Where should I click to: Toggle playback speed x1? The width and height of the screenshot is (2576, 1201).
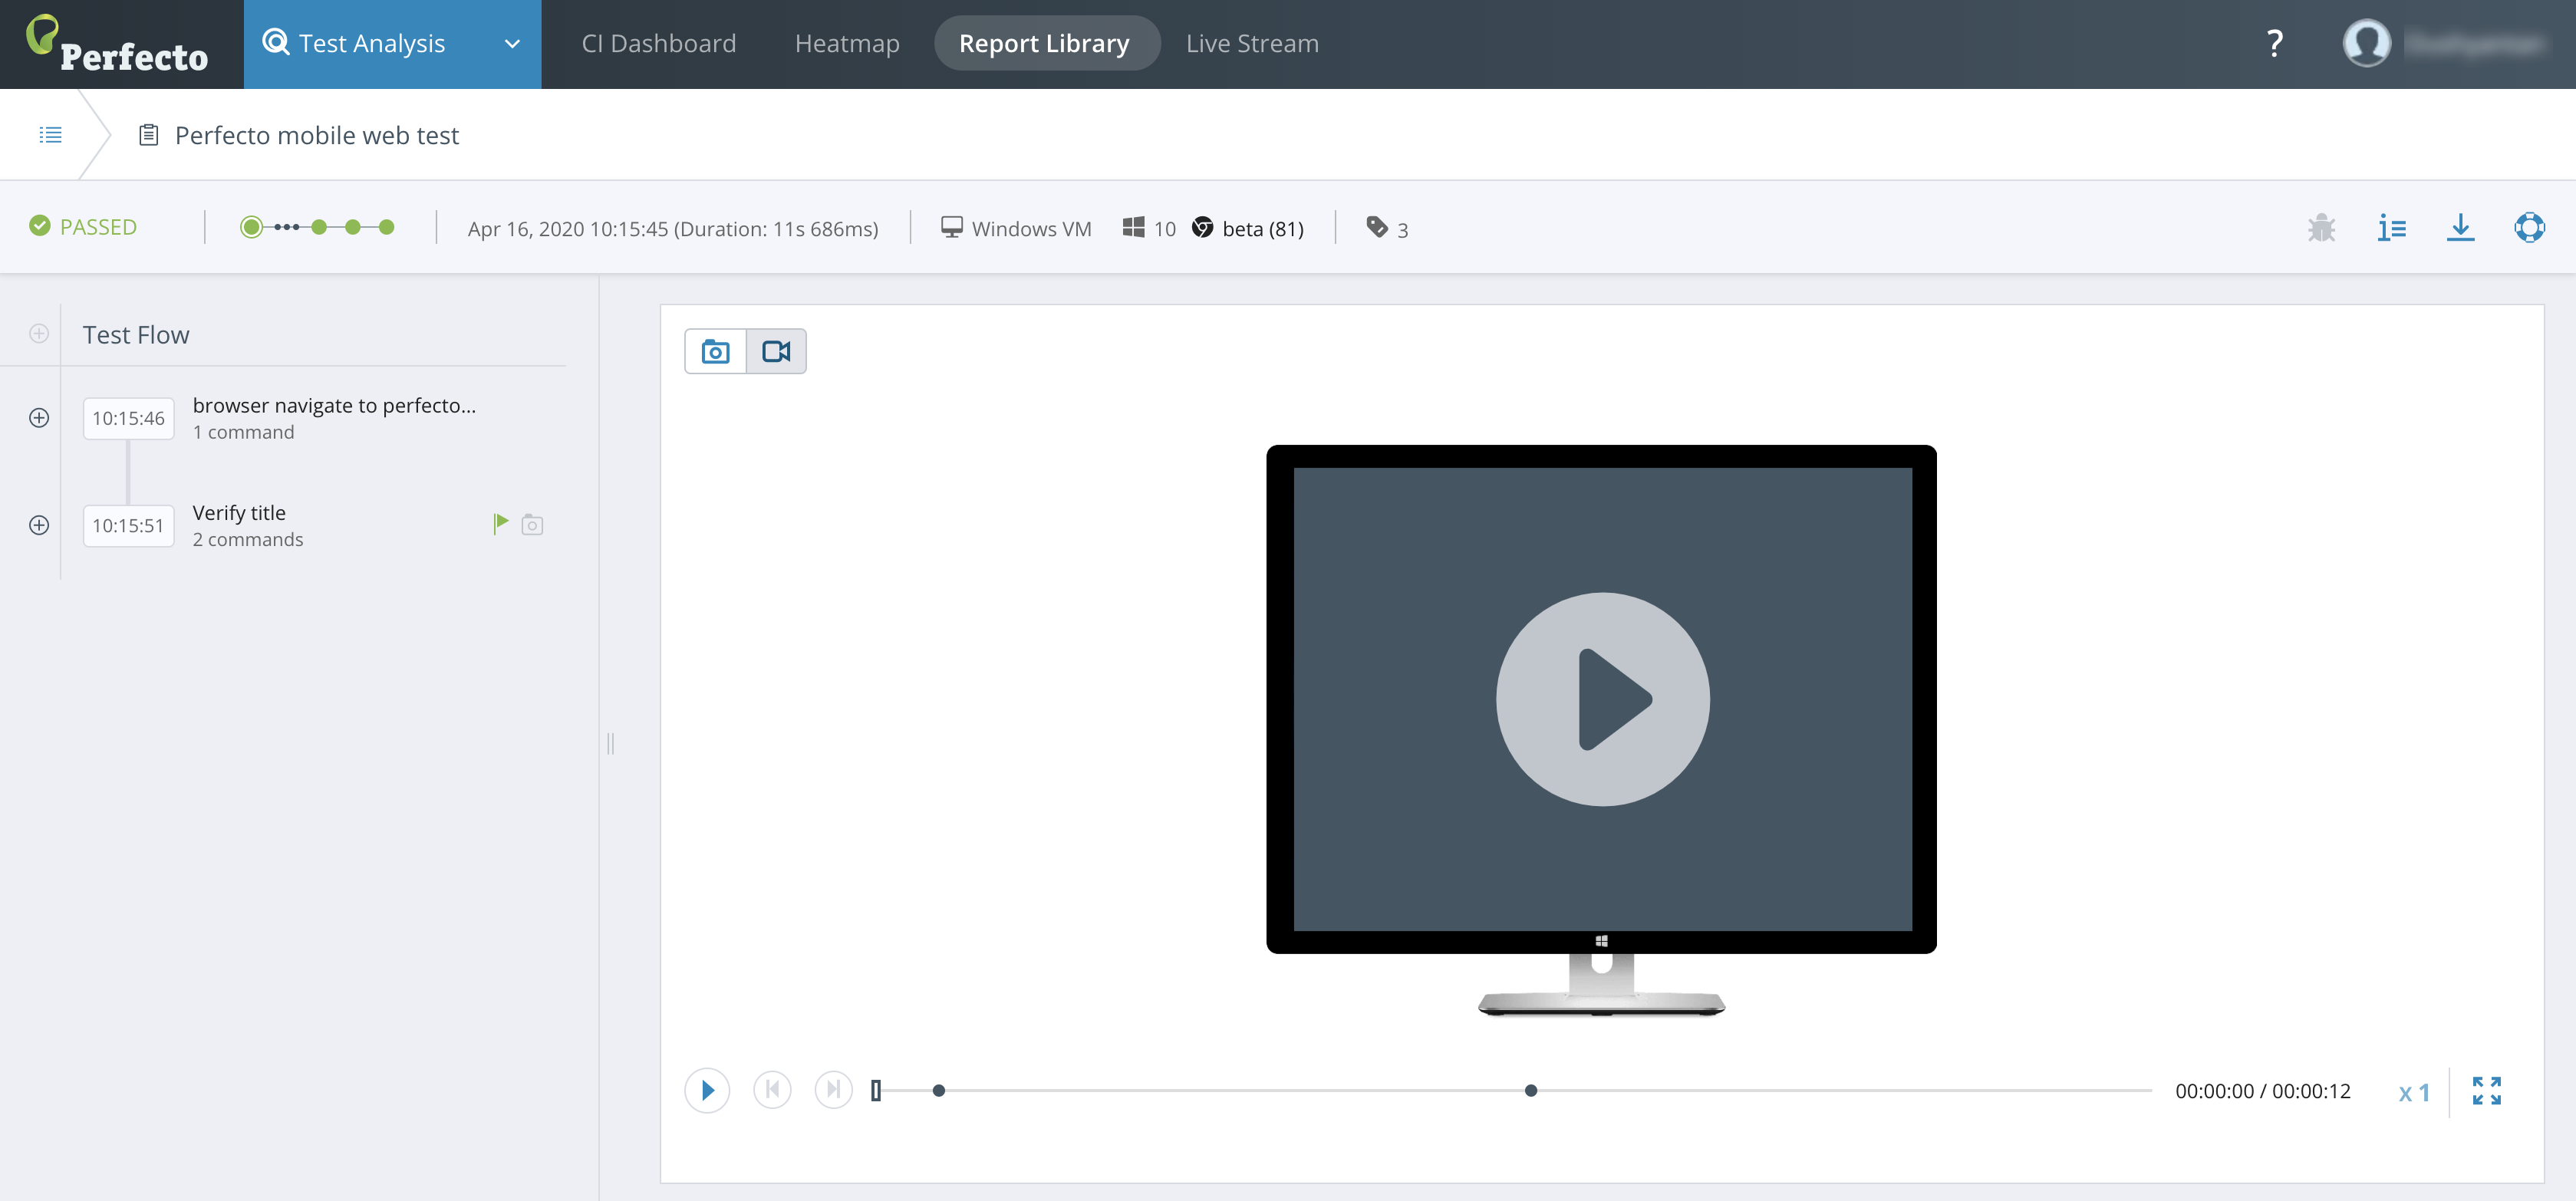[x=2413, y=1093]
